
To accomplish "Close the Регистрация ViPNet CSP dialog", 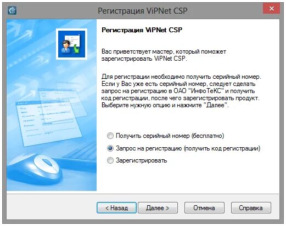I will point(271,8).
